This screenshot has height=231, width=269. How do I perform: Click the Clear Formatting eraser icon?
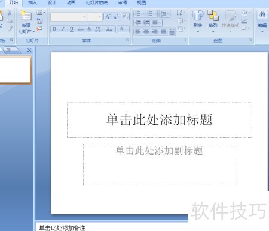(126, 17)
